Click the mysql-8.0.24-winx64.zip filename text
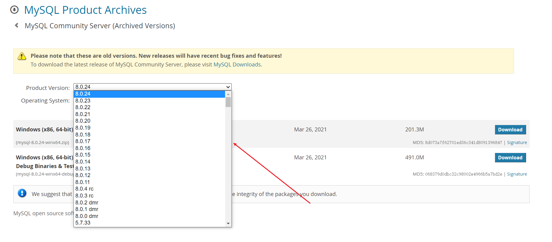Screen dimensions: 552x242 tap(42, 142)
